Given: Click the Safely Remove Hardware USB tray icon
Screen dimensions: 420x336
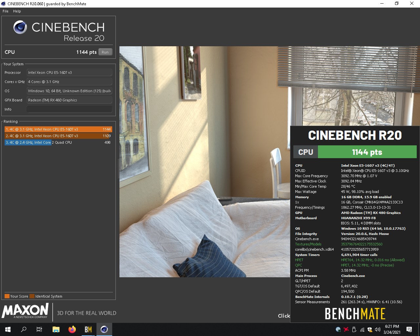Looking at the screenshot, I should (x=354, y=329).
